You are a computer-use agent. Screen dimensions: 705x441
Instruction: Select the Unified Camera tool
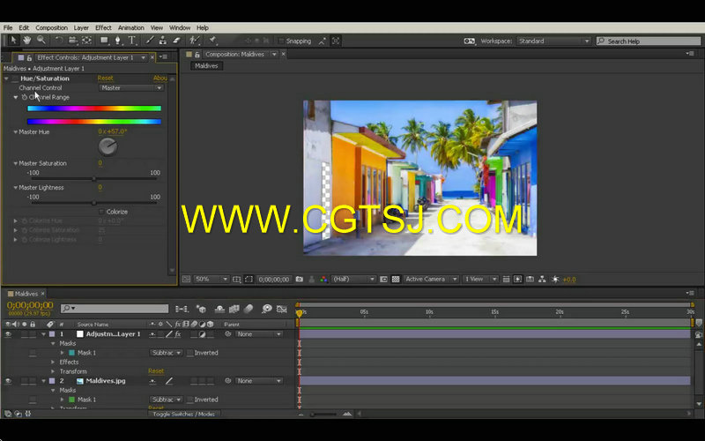[73, 41]
